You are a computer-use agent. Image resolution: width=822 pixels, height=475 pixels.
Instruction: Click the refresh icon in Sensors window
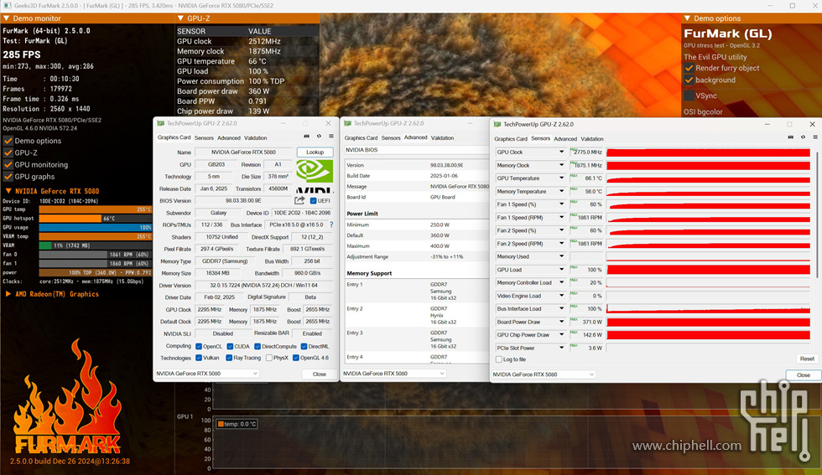pos(803,137)
